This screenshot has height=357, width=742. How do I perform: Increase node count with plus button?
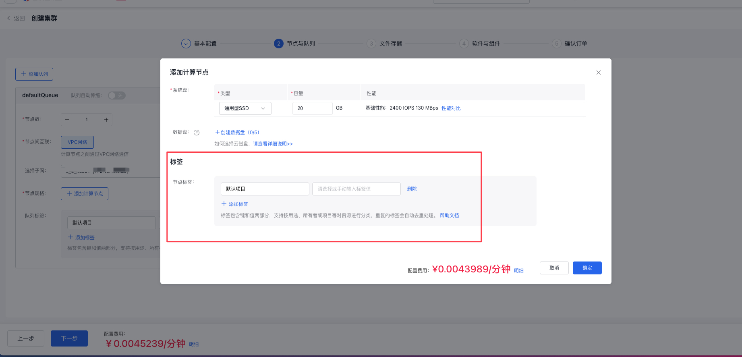point(106,120)
